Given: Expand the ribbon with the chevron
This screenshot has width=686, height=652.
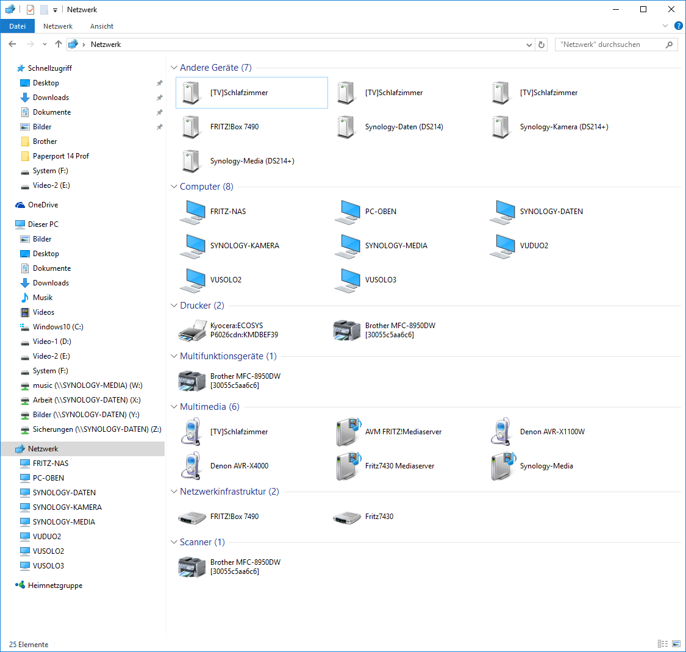Looking at the screenshot, I should 665,26.
